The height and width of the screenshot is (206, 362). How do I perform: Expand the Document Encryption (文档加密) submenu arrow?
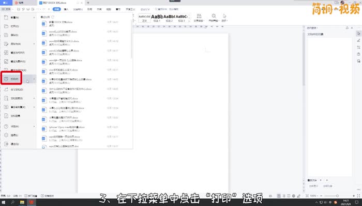click(34, 98)
